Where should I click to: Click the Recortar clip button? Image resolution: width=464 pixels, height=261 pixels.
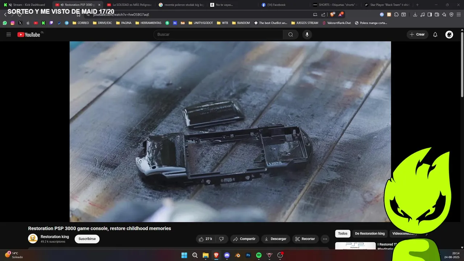[x=305, y=239]
